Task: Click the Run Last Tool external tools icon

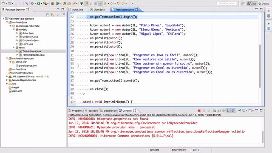Action: [x=45, y=3]
